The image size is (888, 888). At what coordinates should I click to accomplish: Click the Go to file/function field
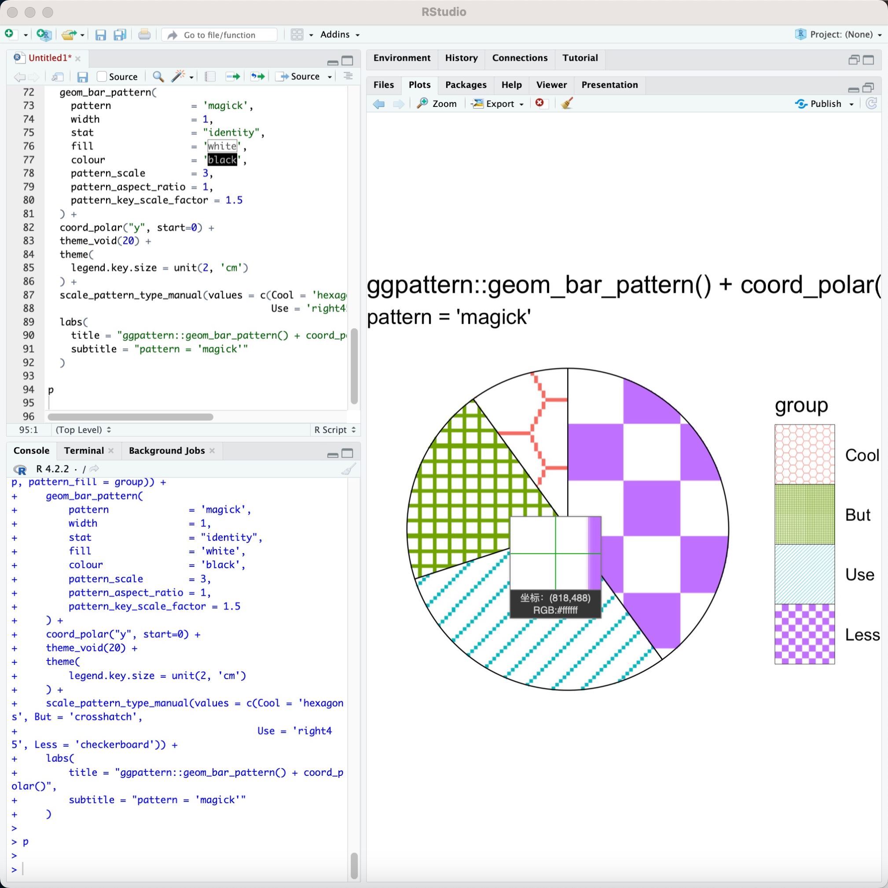pyautogui.click(x=220, y=35)
